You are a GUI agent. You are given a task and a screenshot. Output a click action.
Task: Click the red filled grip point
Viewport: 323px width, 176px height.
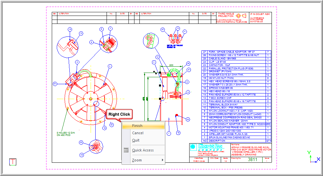tap(176, 115)
